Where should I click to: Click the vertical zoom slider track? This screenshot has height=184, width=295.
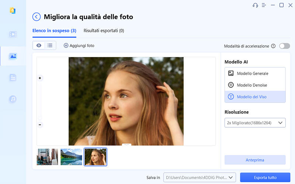pos(40,102)
